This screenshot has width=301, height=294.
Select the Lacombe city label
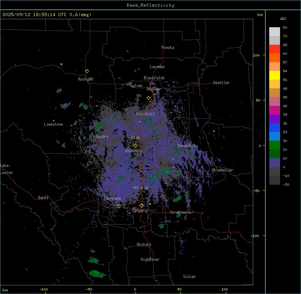(157, 67)
